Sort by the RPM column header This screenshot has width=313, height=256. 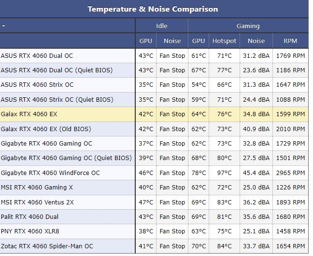point(290,41)
